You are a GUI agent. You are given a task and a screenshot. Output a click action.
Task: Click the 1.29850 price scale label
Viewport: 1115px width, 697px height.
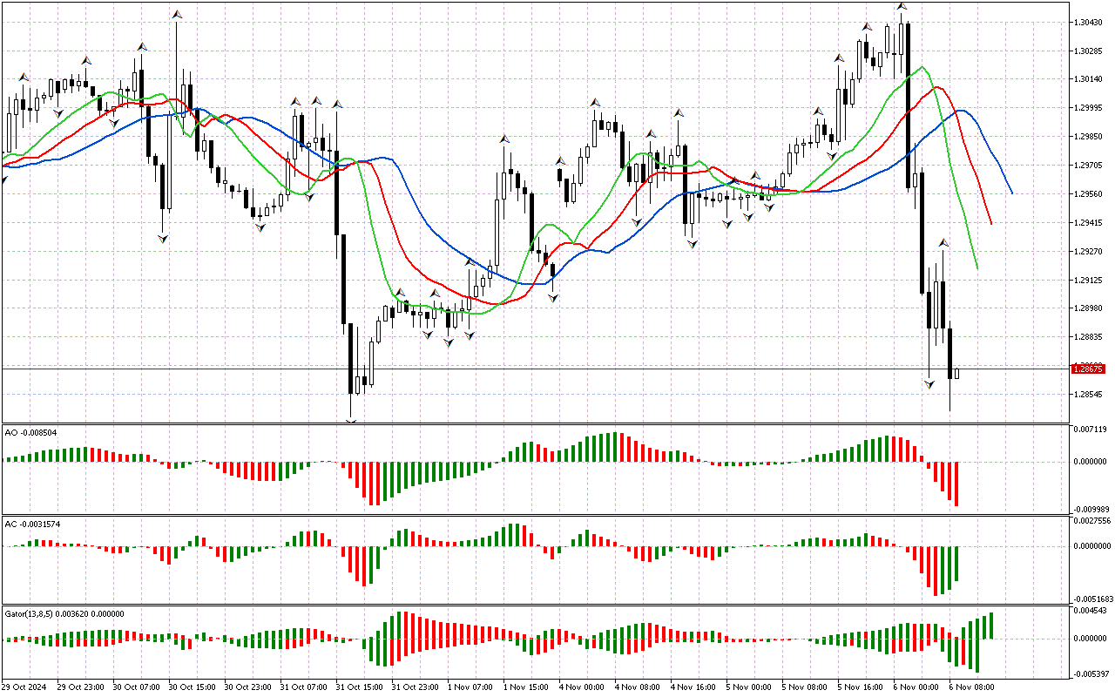1089,137
